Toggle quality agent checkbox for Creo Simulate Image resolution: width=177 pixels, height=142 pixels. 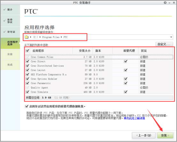[x=126, y=92]
